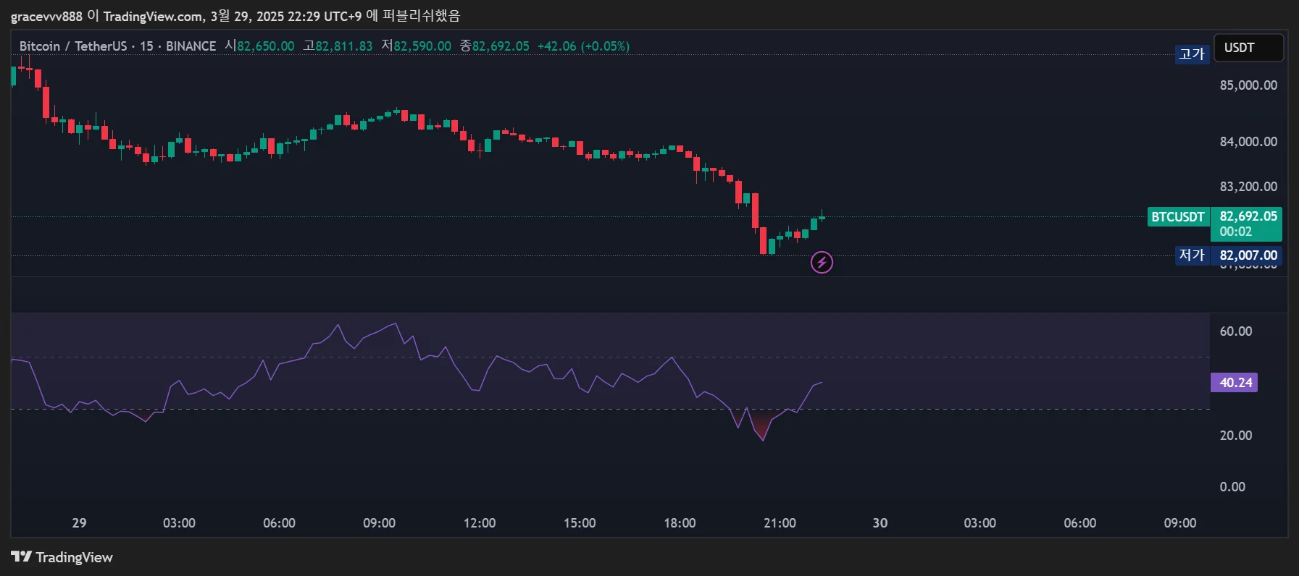Screen dimensions: 1299x576
Task: Click the close value 82,692.05 in legend
Action: pos(501,46)
